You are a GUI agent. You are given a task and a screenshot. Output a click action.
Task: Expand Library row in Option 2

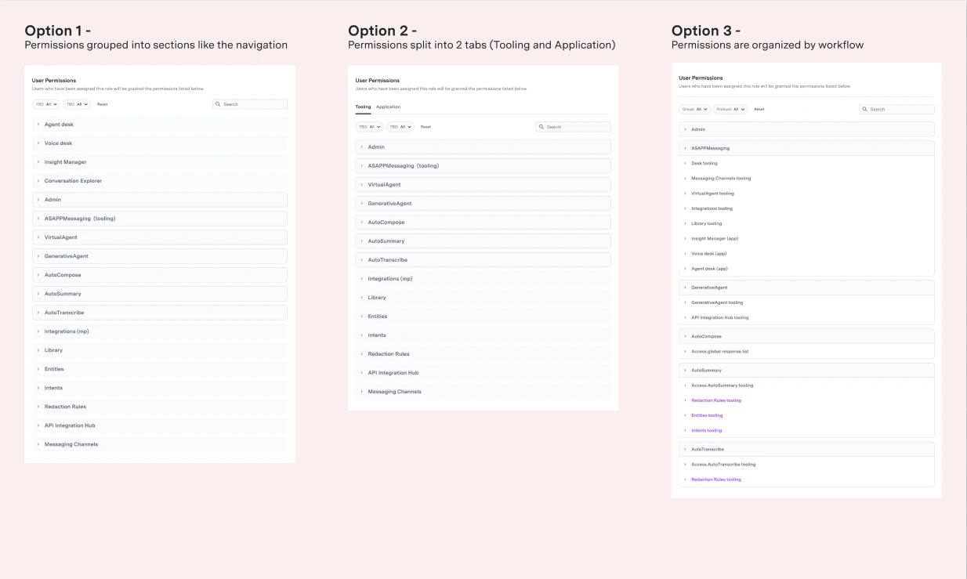pyautogui.click(x=483, y=298)
